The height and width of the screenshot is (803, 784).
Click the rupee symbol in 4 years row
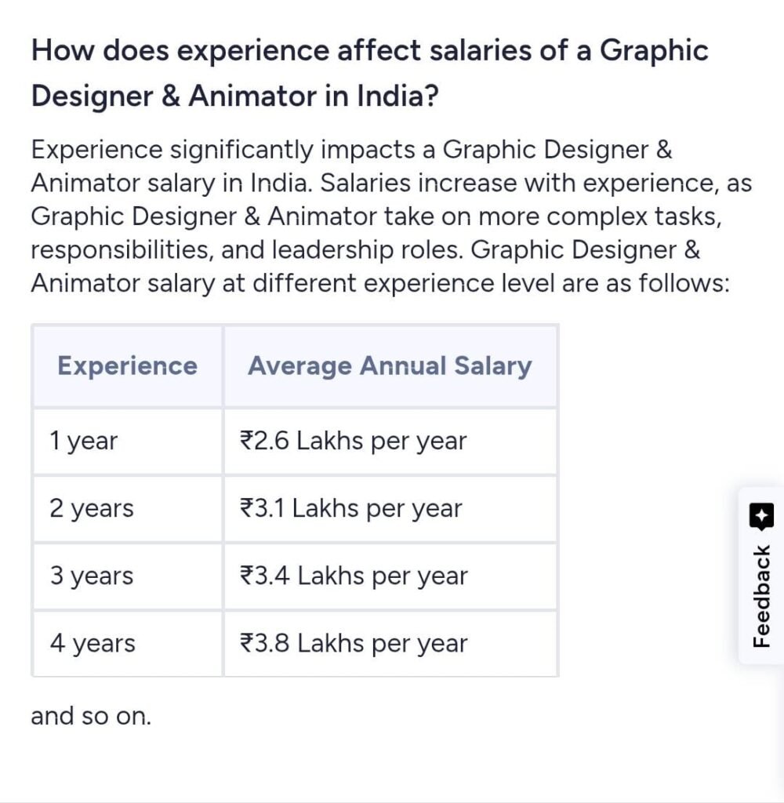point(248,643)
